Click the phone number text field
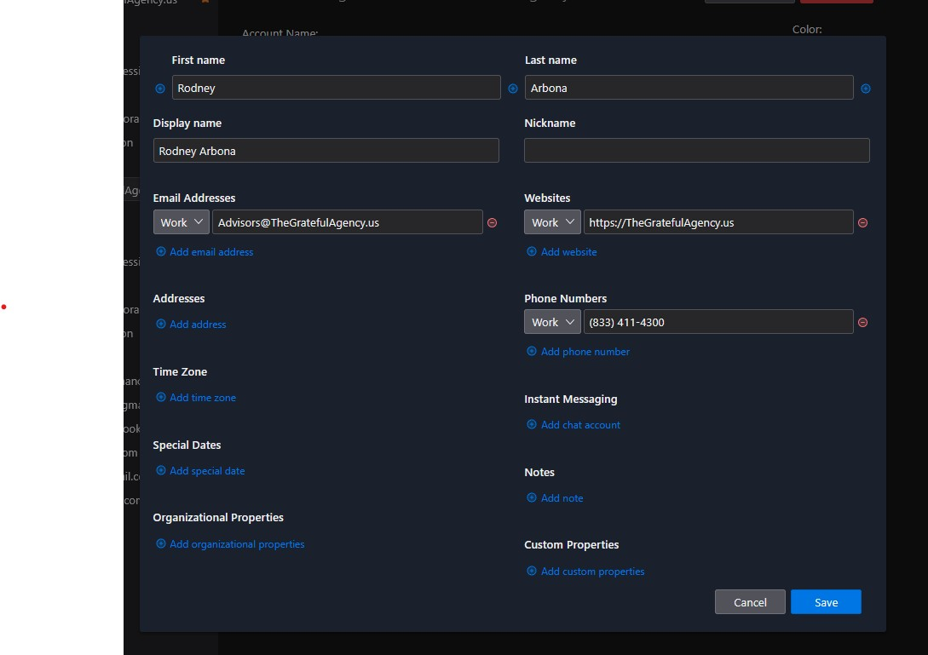Screen dimensions: 928x655 click(718, 322)
